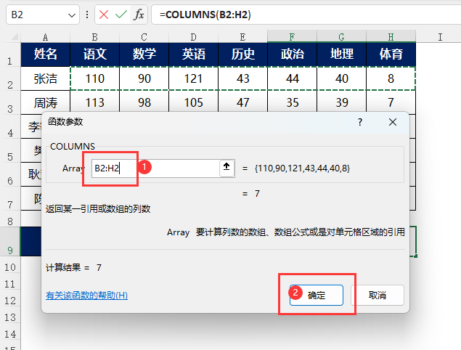Click header cell 姓名
Screen dimensions: 461x350
point(45,54)
